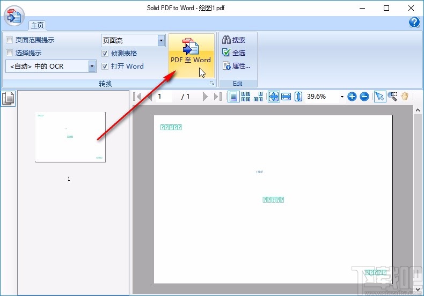Go to the previous page
Viewport: 424px width, 296px height.
click(149, 97)
